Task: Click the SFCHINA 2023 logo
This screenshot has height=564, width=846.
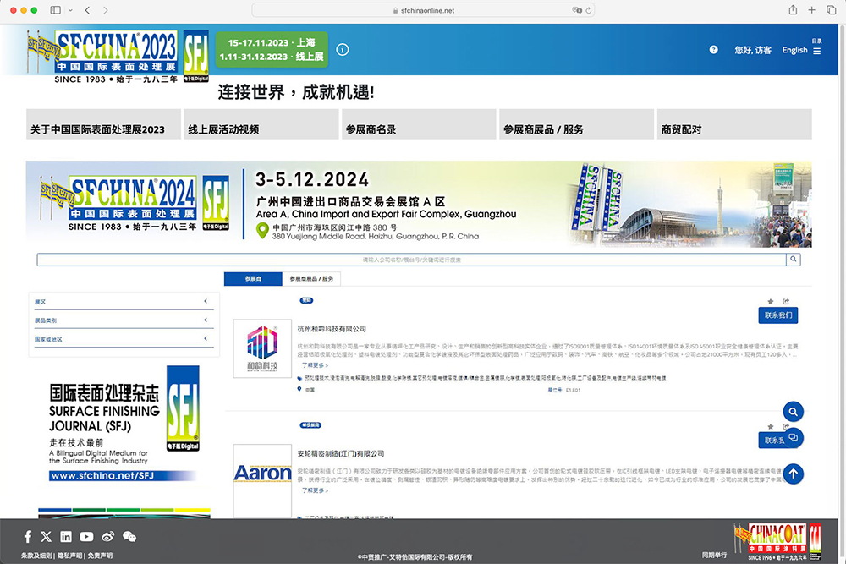Action: (118, 56)
